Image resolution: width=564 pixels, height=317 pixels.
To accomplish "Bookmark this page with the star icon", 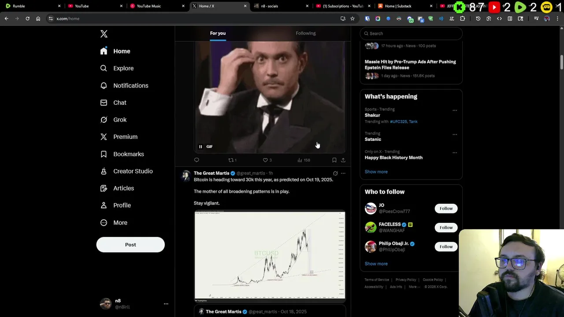I will [352, 18].
